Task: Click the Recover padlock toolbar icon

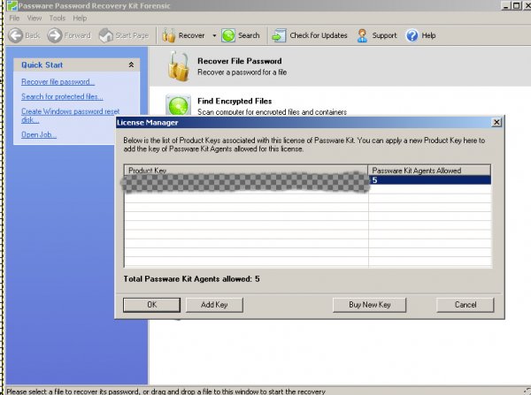Action: [169, 35]
